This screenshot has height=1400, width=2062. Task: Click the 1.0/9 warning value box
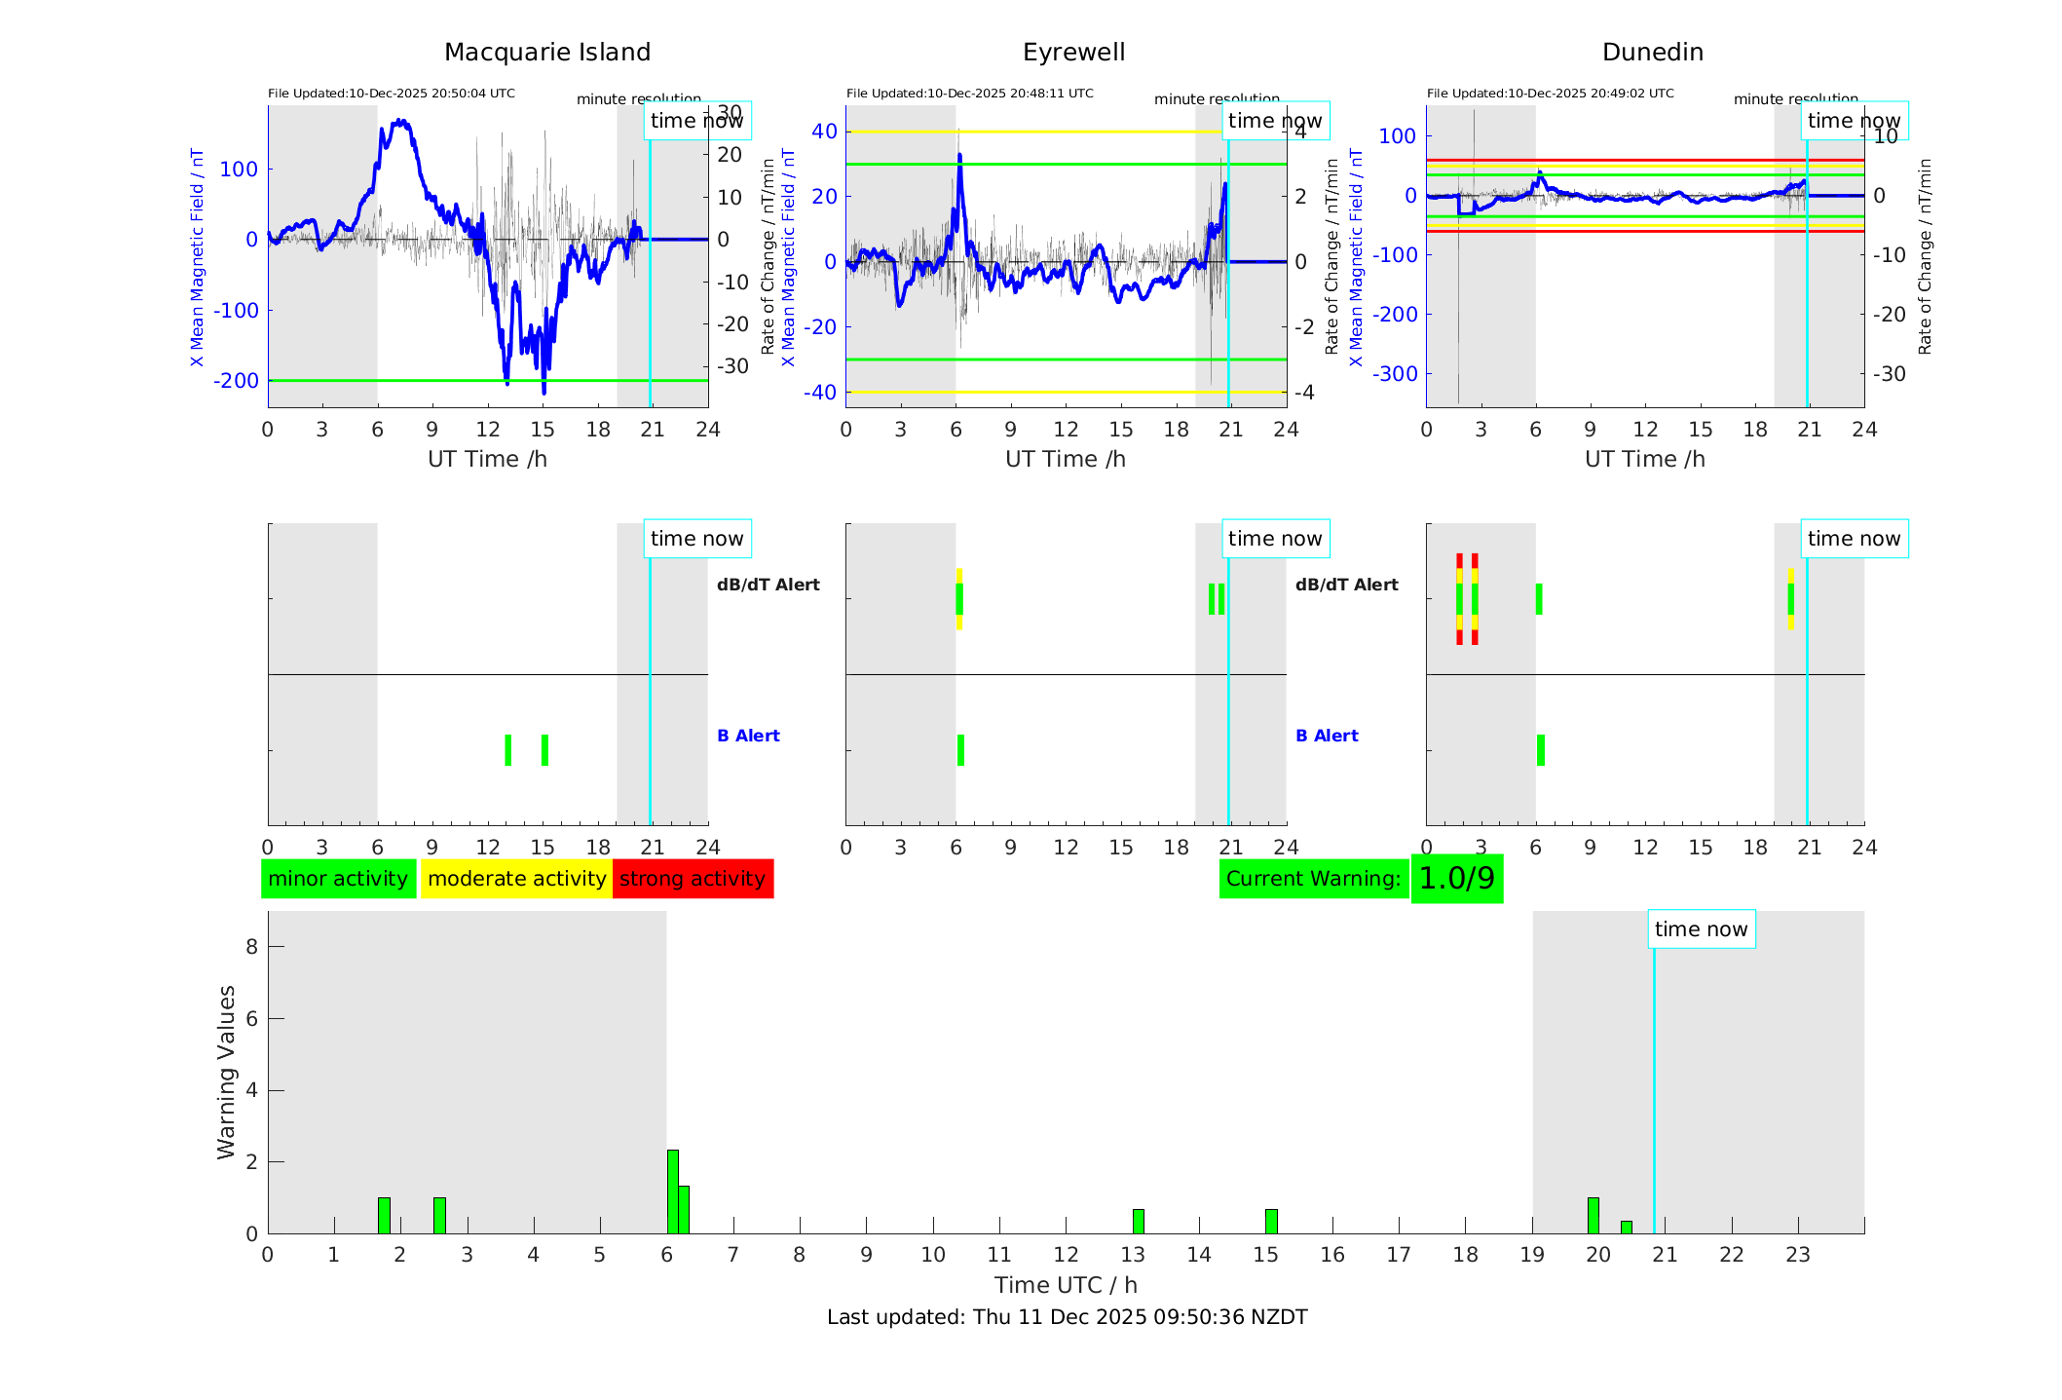pyautogui.click(x=1456, y=879)
